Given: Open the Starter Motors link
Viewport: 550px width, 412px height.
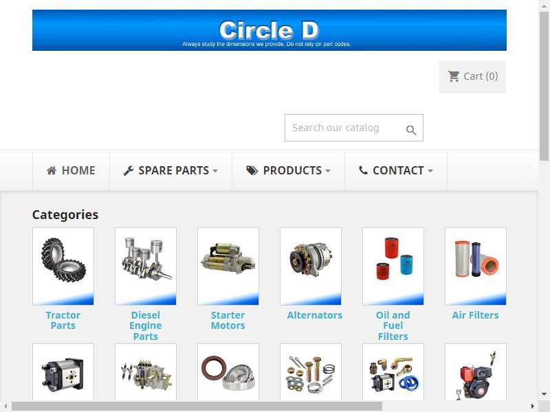Looking at the screenshot, I should [228, 320].
